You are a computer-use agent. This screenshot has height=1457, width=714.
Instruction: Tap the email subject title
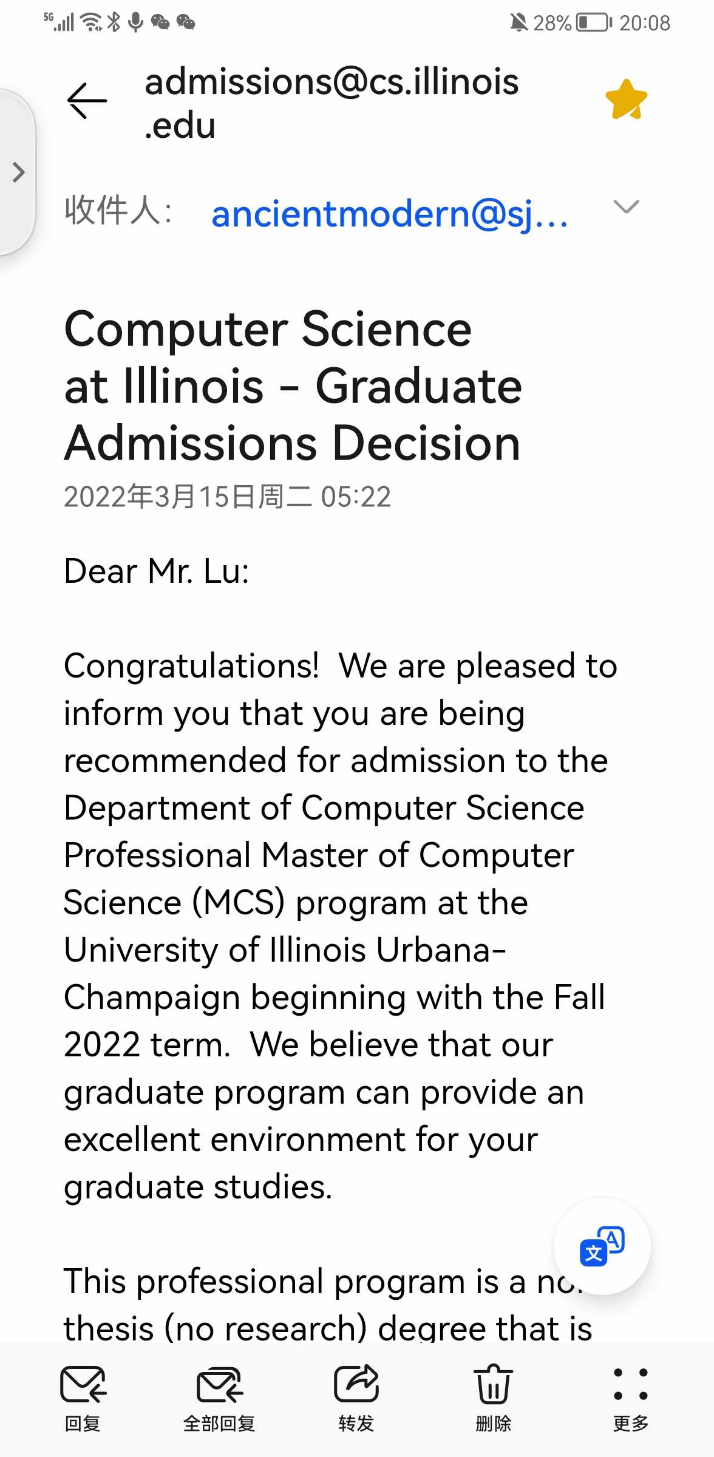(x=293, y=386)
